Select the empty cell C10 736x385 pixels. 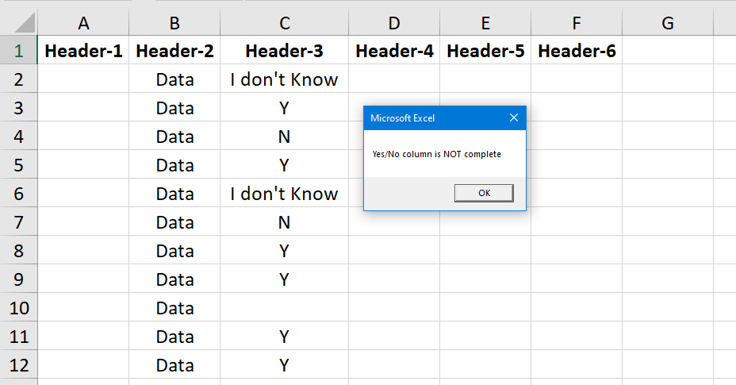285,308
